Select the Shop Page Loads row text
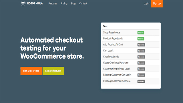Screen dimensions: 183x103 coord(112,32)
